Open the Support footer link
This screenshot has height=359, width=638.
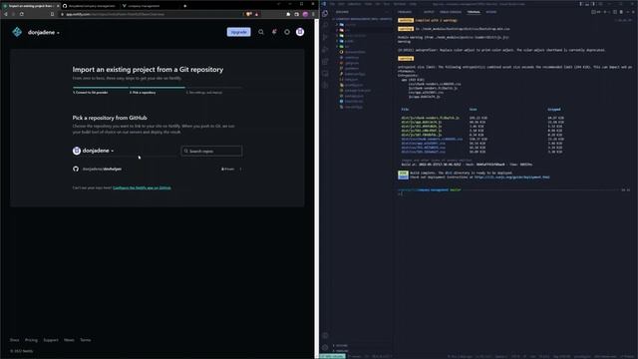(x=51, y=340)
